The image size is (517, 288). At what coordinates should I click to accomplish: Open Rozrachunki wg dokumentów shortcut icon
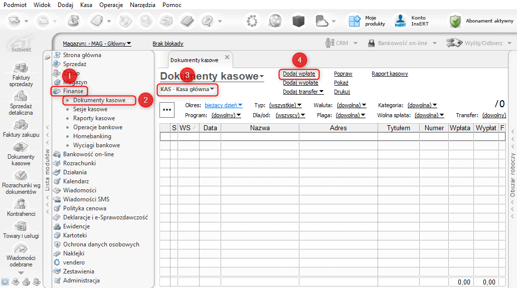tap(21, 175)
